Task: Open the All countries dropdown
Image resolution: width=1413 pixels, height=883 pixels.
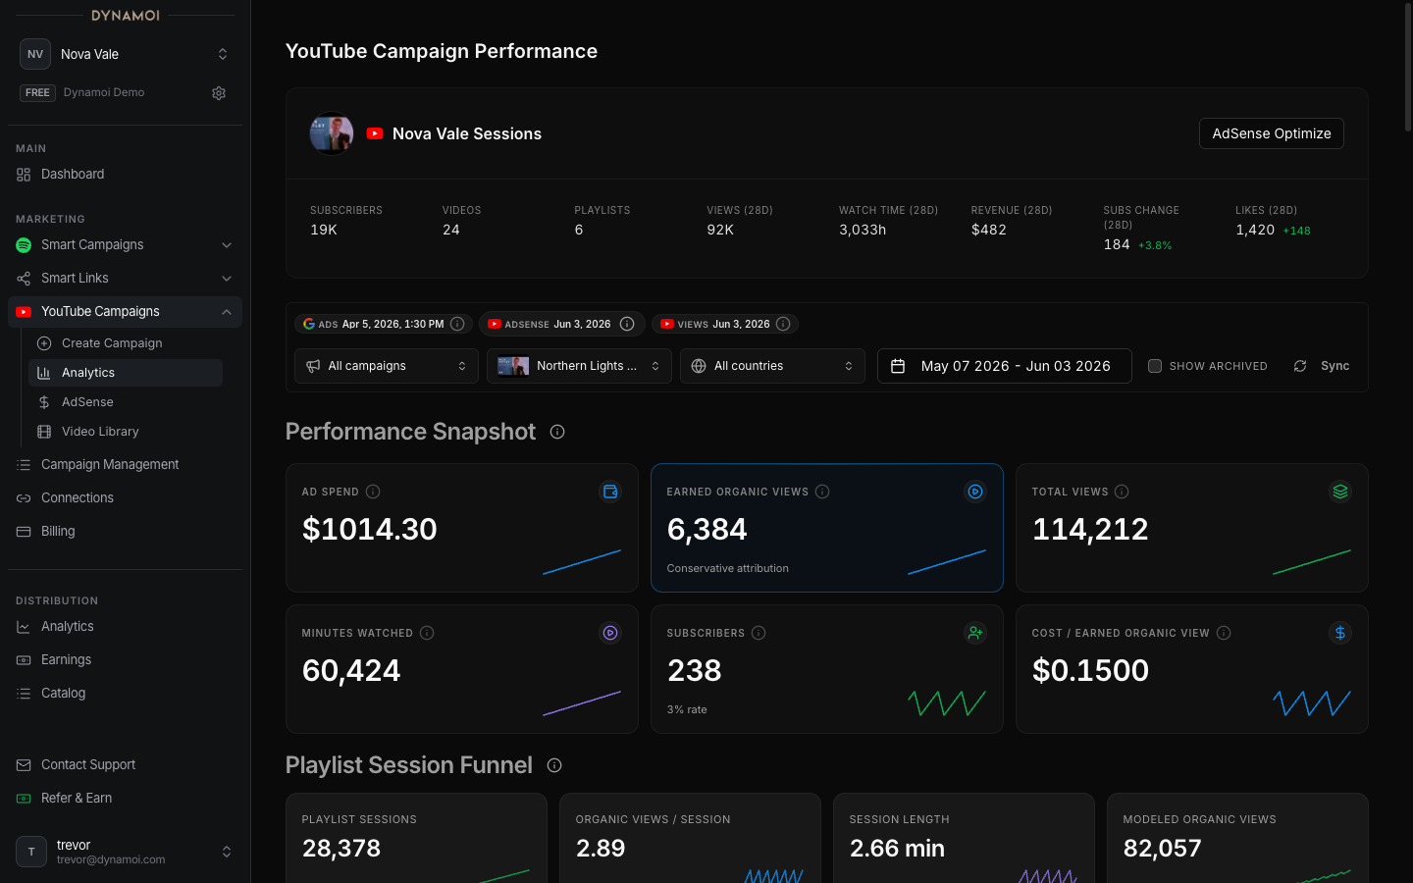Action: (772, 366)
